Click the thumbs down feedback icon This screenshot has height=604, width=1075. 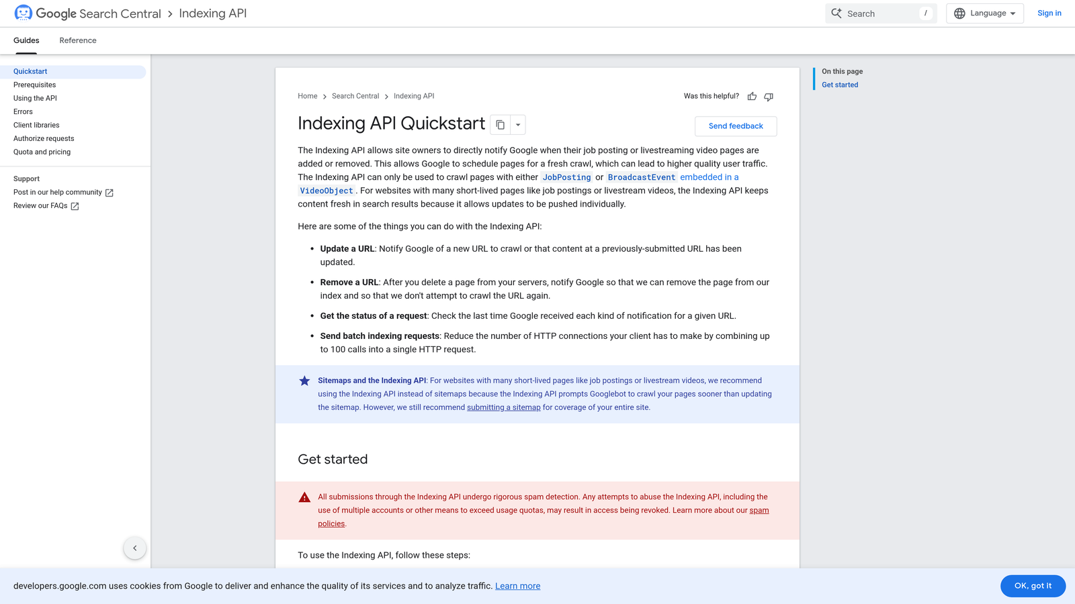(x=768, y=97)
